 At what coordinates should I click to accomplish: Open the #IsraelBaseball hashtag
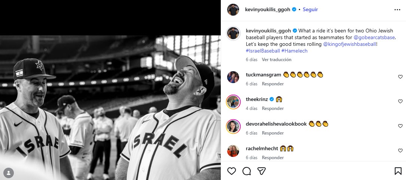click(x=263, y=51)
